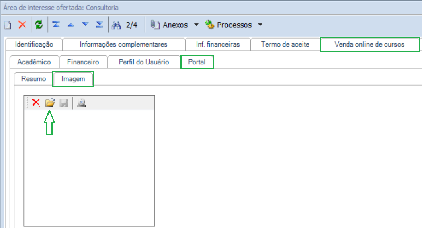
Task: Click the 2/4 record counter
Action: tap(131, 25)
